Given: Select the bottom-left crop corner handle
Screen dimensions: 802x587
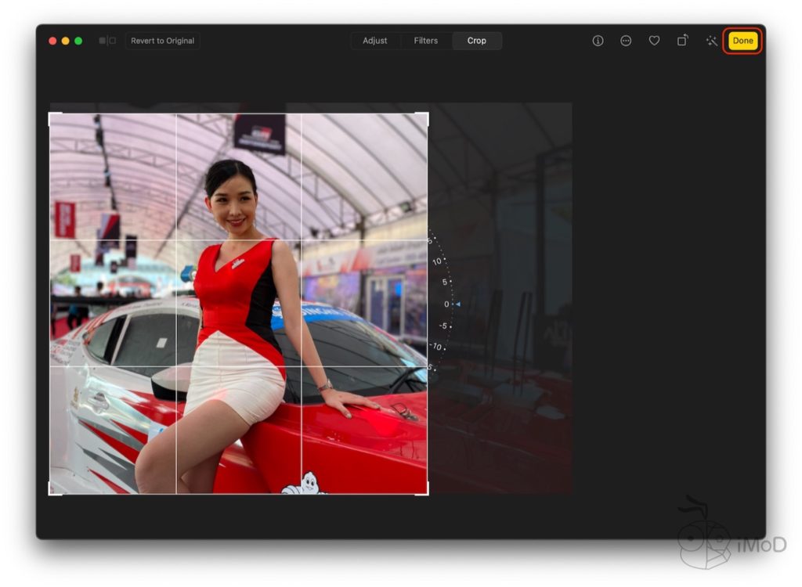Looking at the screenshot, I should (51, 493).
